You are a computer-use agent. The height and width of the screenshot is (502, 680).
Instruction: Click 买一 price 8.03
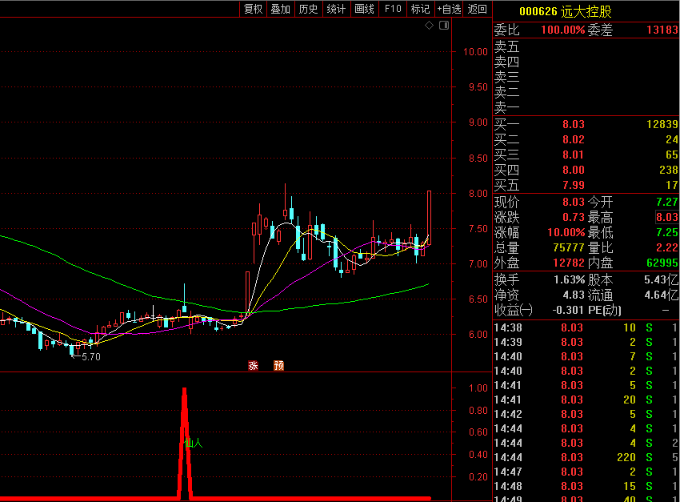point(574,125)
